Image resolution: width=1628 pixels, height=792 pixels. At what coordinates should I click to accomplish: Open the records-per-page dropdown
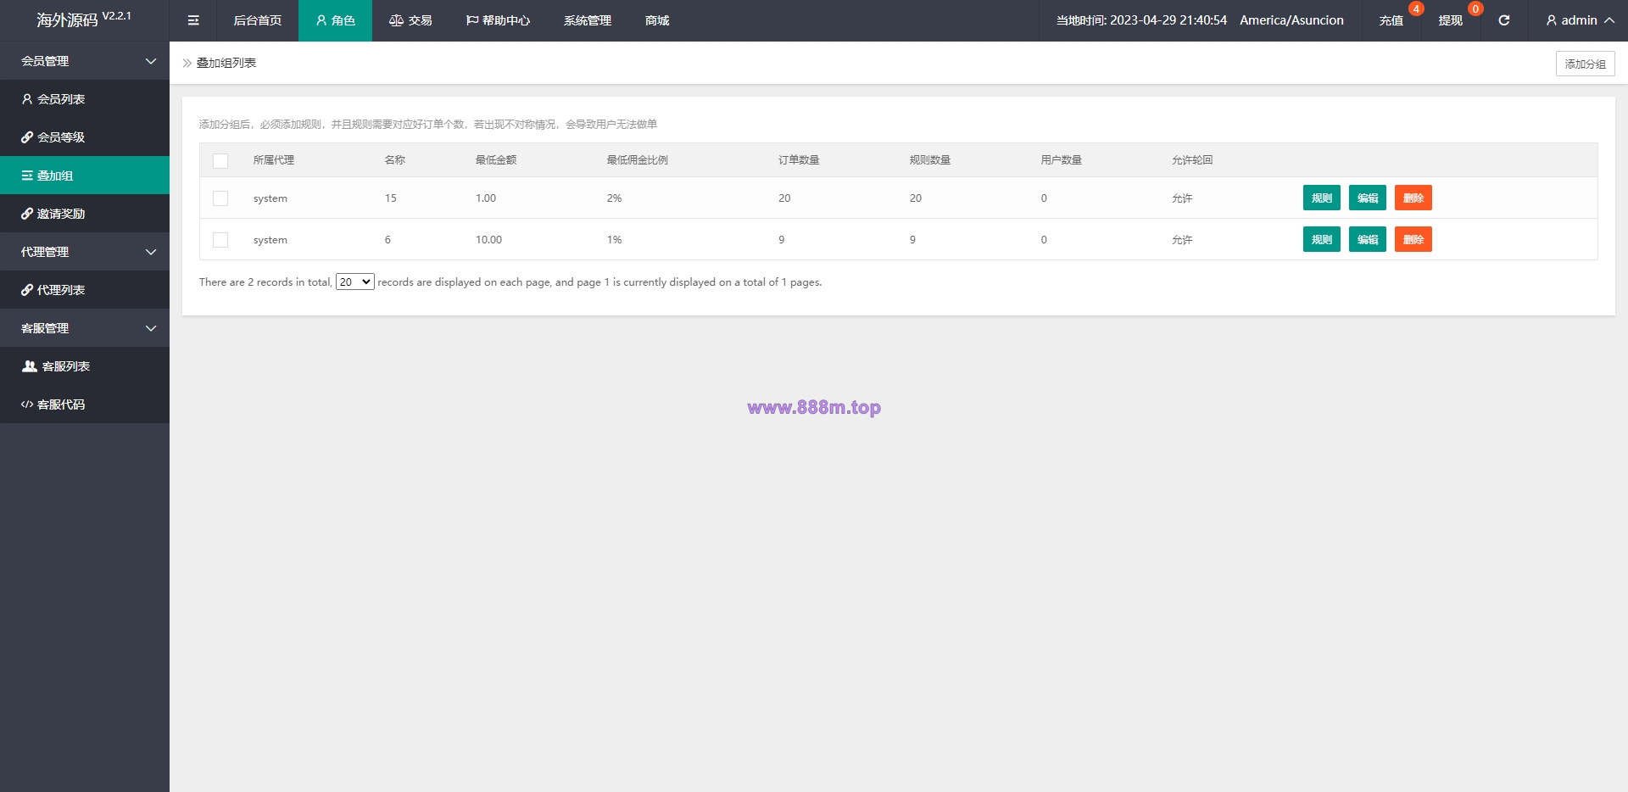[x=355, y=282]
